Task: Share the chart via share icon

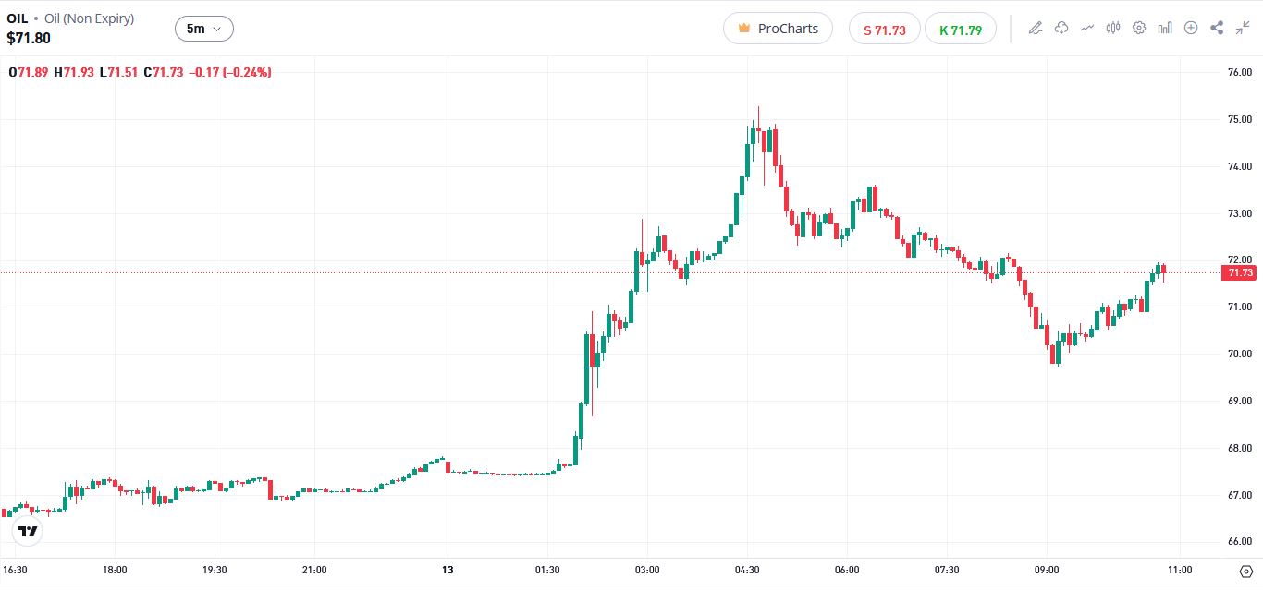Action: click(1217, 28)
